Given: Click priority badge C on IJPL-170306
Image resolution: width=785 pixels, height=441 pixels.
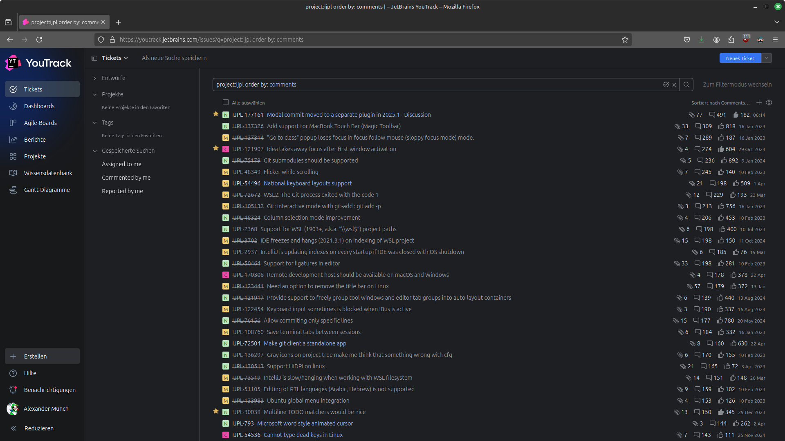Looking at the screenshot, I should point(225,275).
